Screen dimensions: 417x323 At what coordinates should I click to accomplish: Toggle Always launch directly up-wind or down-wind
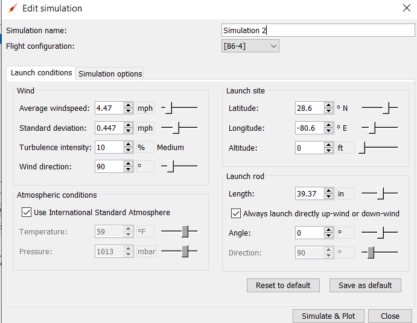coord(236,213)
